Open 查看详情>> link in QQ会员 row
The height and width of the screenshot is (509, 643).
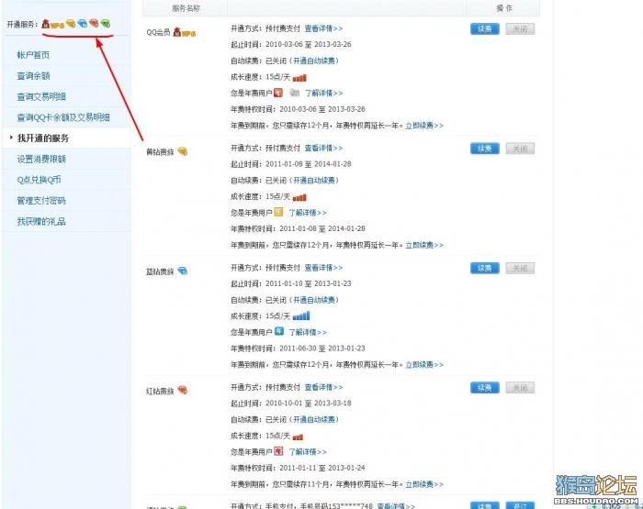click(323, 28)
